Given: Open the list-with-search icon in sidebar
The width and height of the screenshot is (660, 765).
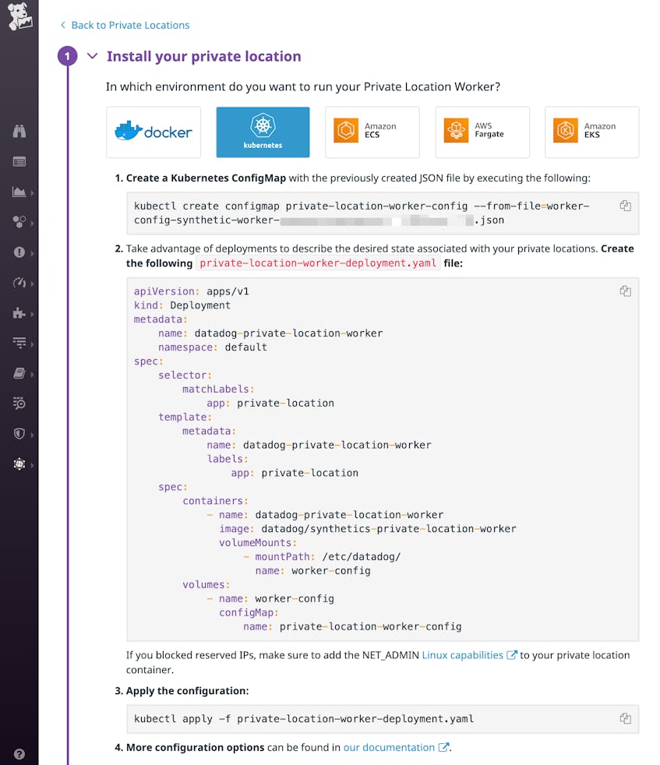Looking at the screenshot, I should click(19, 404).
